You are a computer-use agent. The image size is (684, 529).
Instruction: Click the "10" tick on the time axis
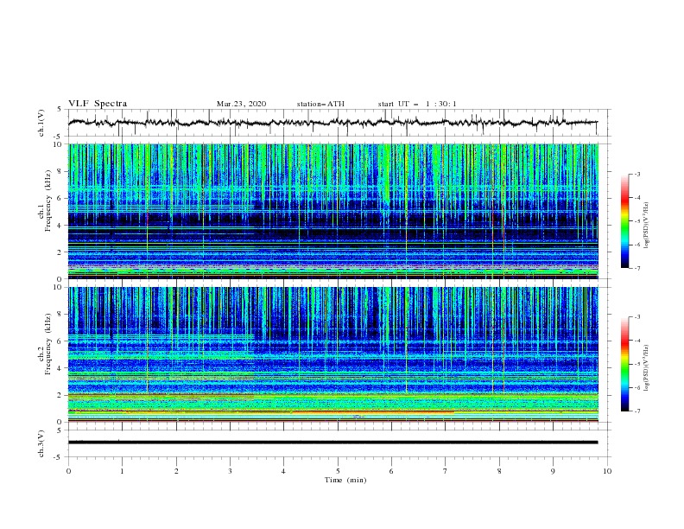pyautogui.click(x=607, y=471)
